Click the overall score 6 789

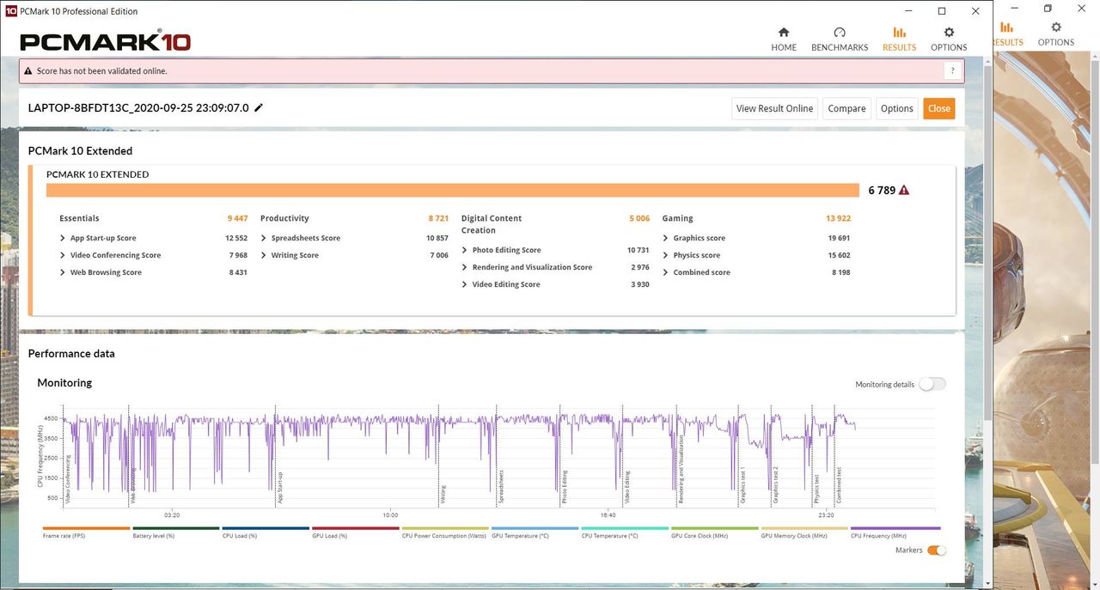coord(881,191)
